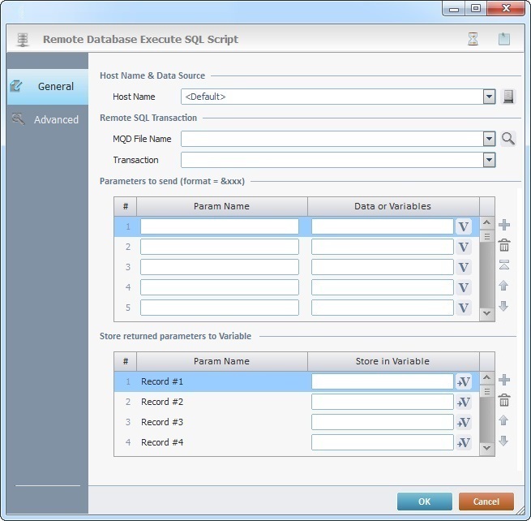Expand the Host Name dropdown
531x521 pixels.
(489, 97)
